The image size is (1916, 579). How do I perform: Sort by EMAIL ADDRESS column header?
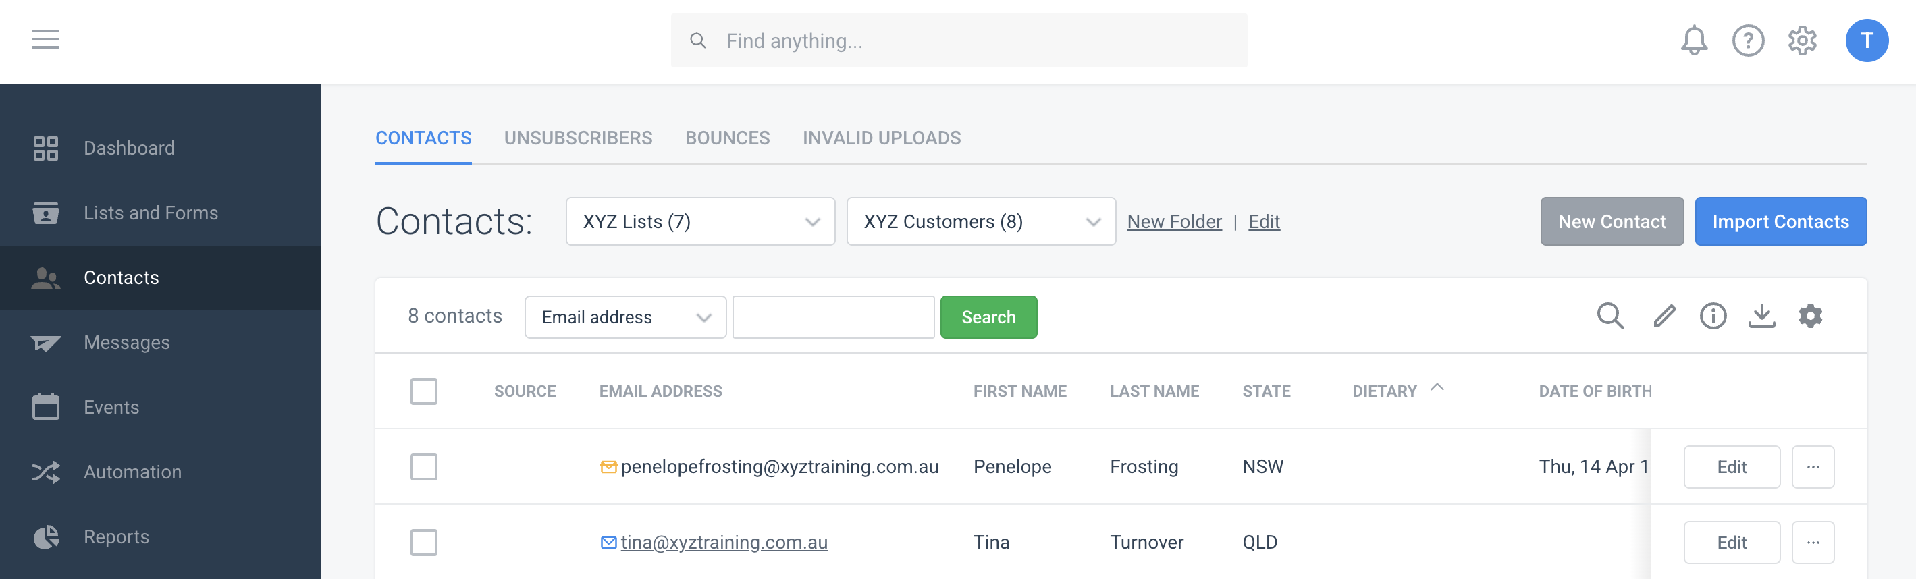point(660,391)
